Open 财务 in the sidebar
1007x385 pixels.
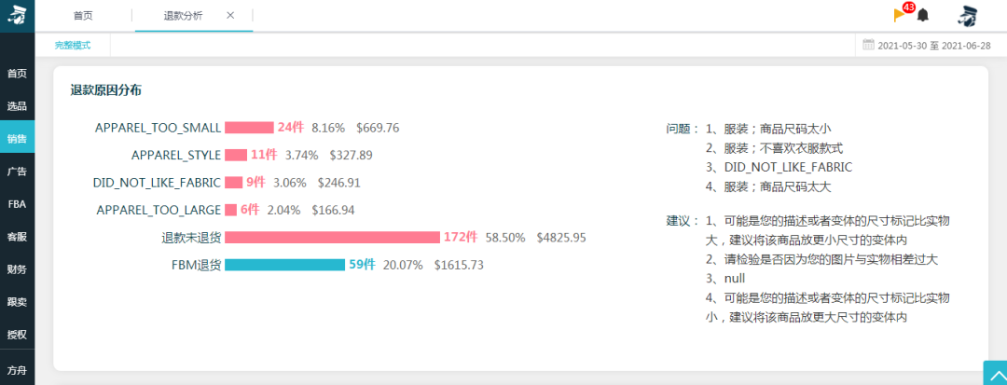click(18, 268)
